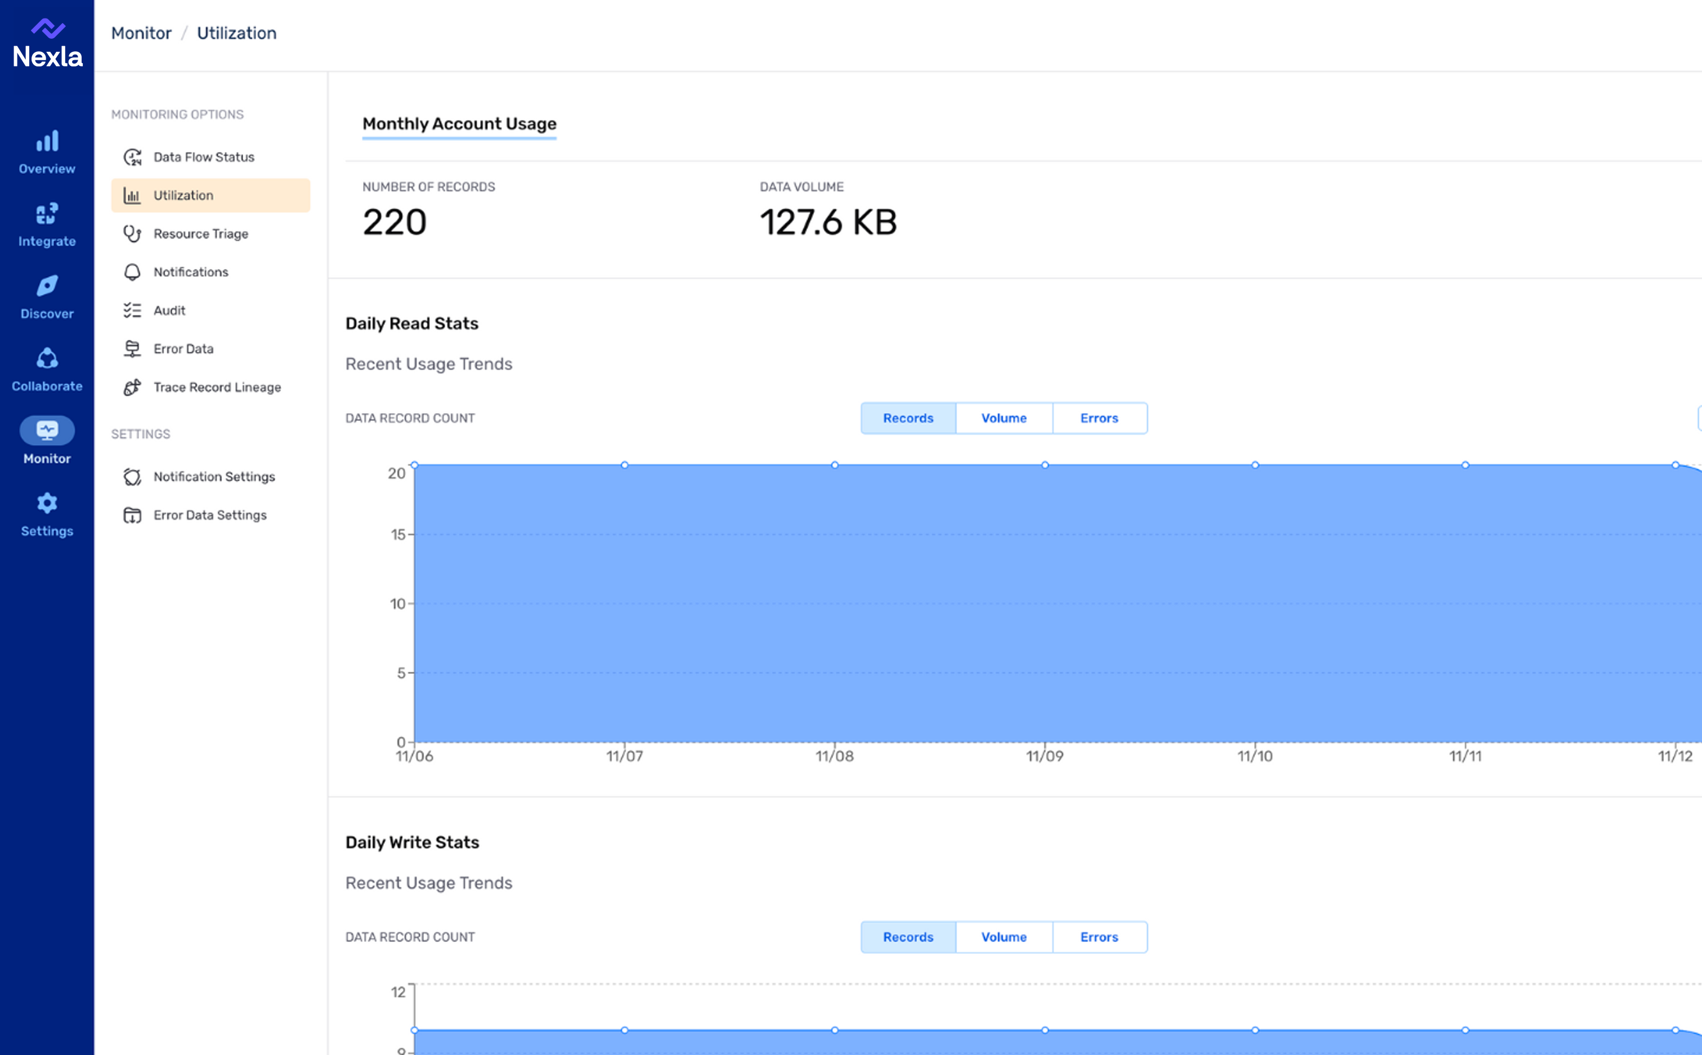Toggle Daily Read Stats to Volume
The image size is (1702, 1055).
click(x=1004, y=418)
